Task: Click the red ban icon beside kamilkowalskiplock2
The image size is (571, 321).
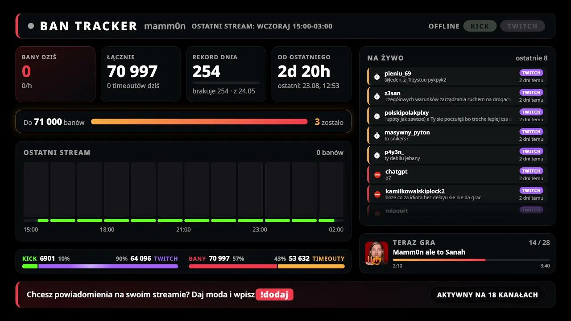Action: pyautogui.click(x=377, y=194)
